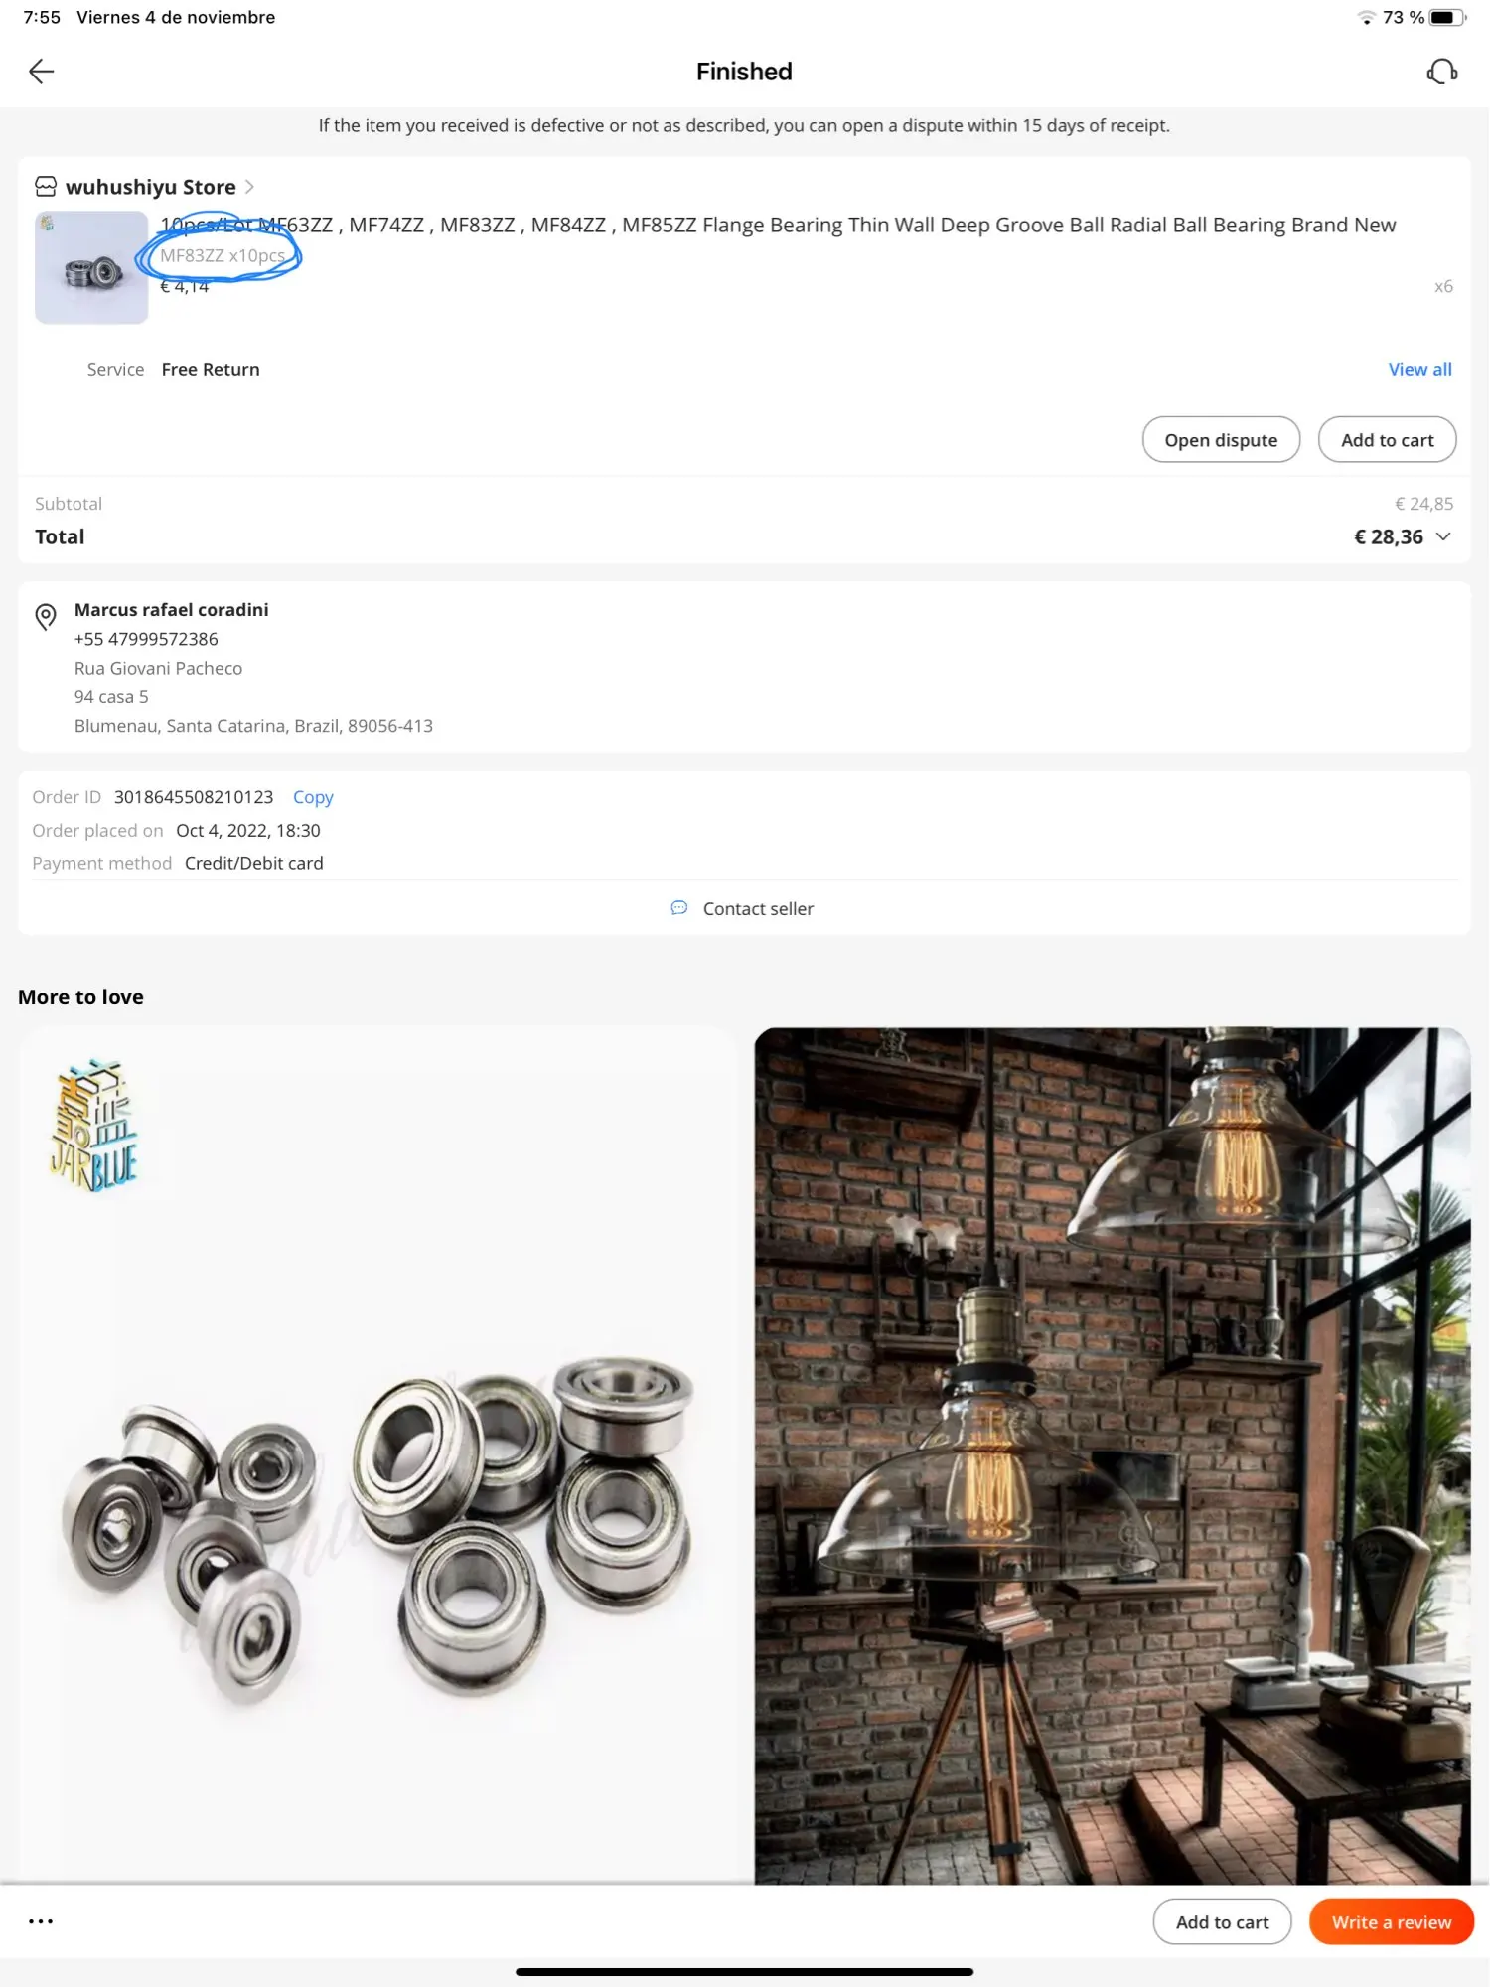
Task: Open dispute for this order
Action: (x=1221, y=439)
